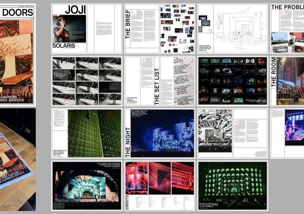Click the 'ONE SONG AT A TIME' quote
This screenshot has height=214, width=304.
(256, 101)
